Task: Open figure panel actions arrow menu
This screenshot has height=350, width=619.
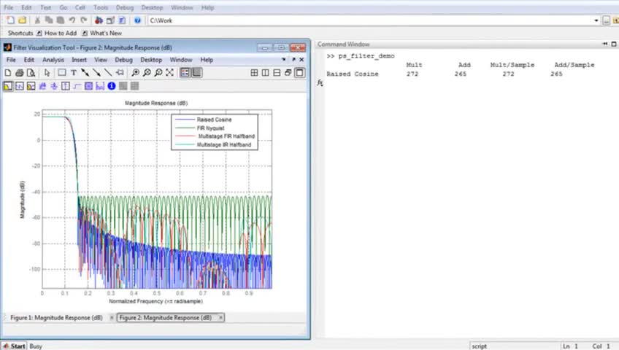Action: click(x=283, y=60)
